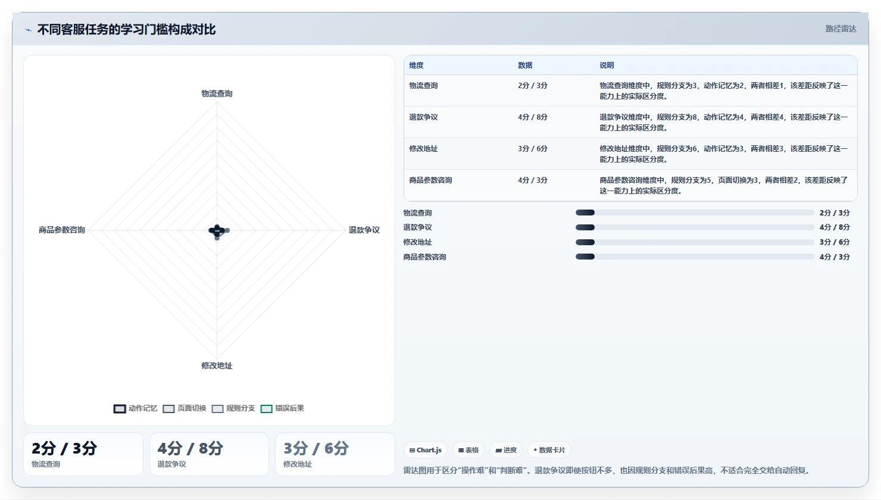881x500 pixels.
Task: Click the 修改地址 progress bar
Action: click(695, 242)
